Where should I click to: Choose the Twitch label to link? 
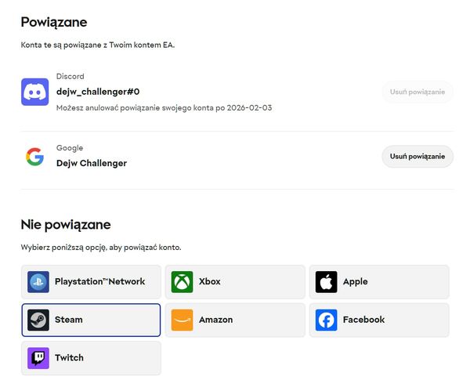point(69,358)
